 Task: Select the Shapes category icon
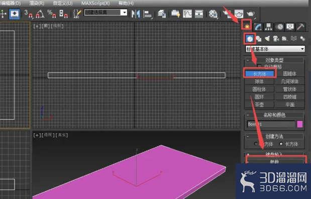point(258,39)
